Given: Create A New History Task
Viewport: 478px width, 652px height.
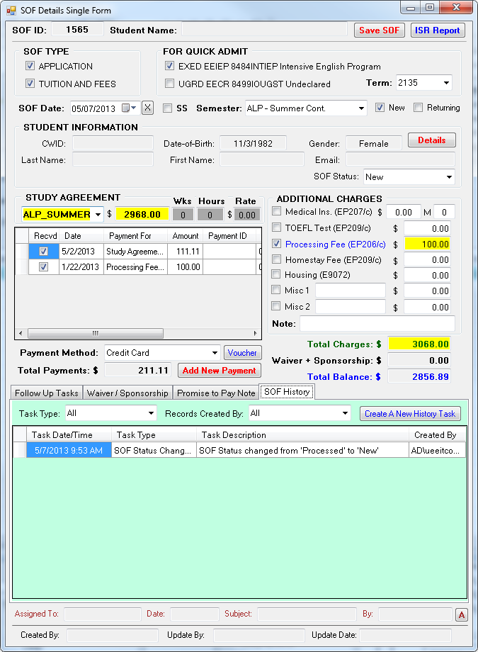Looking at the screenshot, I should [x=410, y=414].
